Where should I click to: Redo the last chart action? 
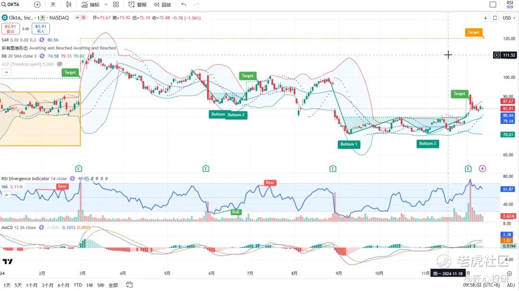(x=196, y=4)
